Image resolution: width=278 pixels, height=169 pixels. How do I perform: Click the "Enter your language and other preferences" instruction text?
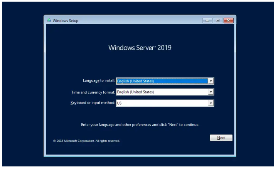click(140, 125)
